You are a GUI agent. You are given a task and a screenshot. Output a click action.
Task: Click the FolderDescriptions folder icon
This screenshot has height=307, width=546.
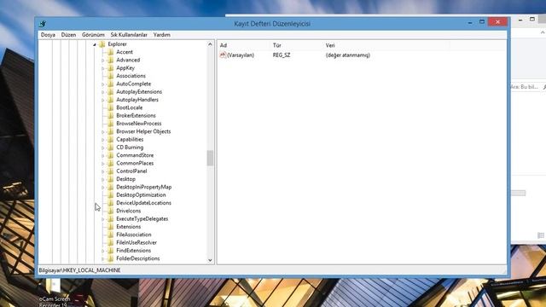tap(110, 258)
